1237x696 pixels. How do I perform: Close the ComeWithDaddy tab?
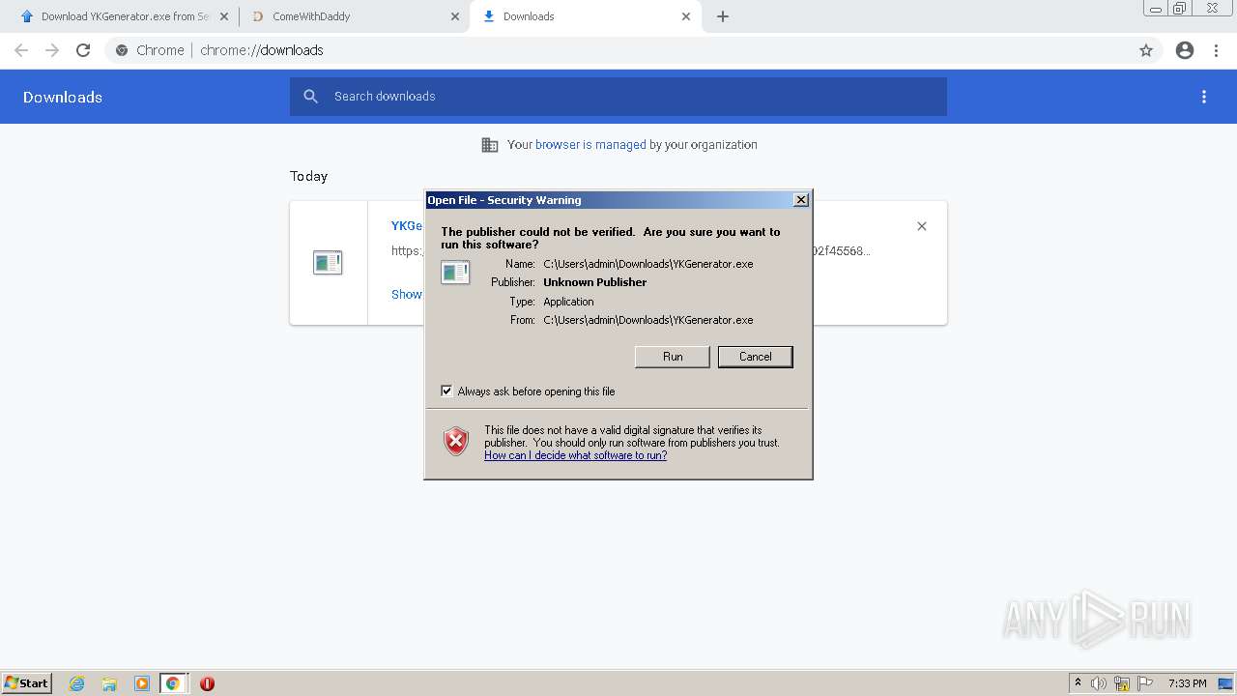coord(455,16)
